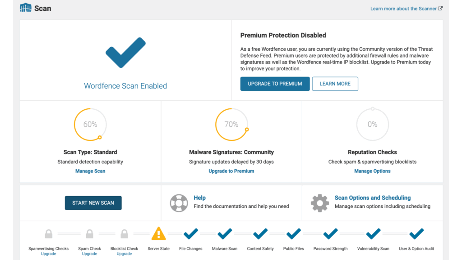Open the Manage Scan link
The image size is (462, 260).
90,171
